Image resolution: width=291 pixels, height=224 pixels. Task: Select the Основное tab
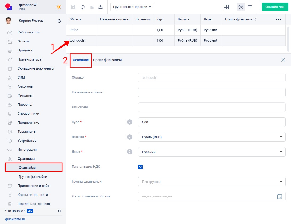[x=81, y=60]
